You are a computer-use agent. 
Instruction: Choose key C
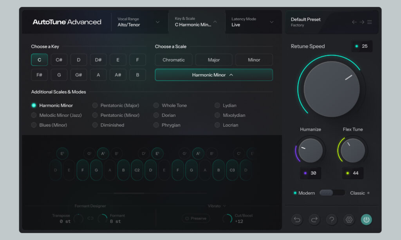click(x=40, y=60)
